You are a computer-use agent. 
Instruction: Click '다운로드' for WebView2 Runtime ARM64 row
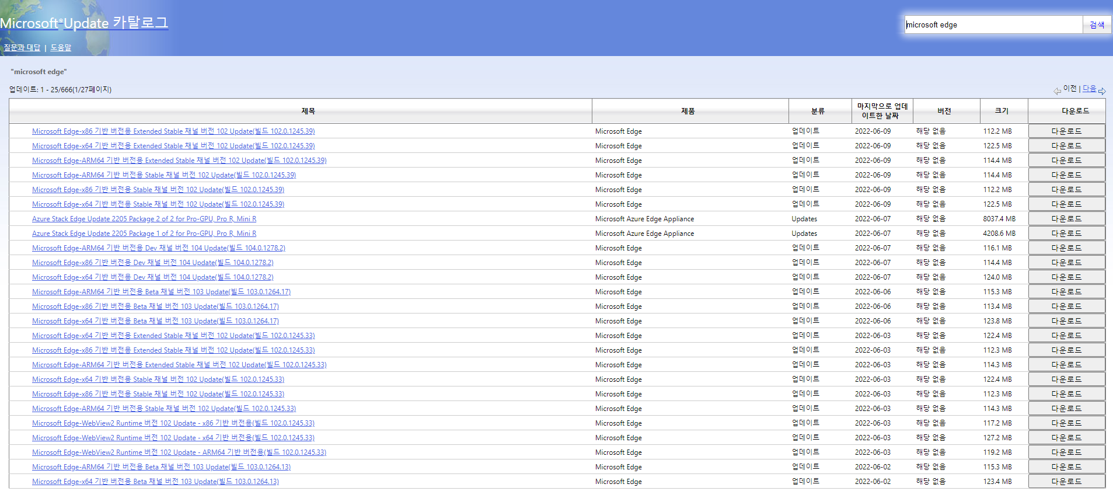pos(1066,452)
